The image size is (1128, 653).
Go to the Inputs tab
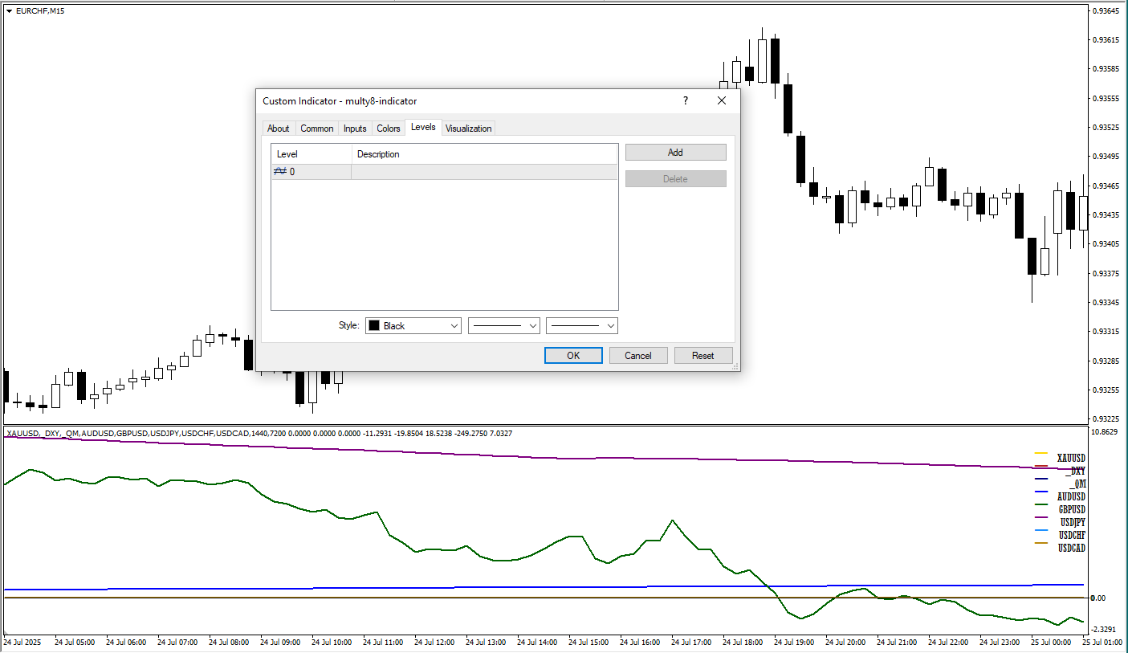click(354, 129)
